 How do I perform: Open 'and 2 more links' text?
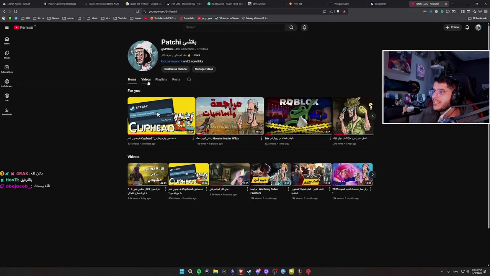tap(193, 61)
